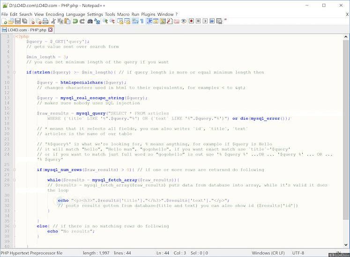Screen dimensions: 350x257
Task: Toggle synchronized vertical scrolling
Action: click(x=120, y=21)
